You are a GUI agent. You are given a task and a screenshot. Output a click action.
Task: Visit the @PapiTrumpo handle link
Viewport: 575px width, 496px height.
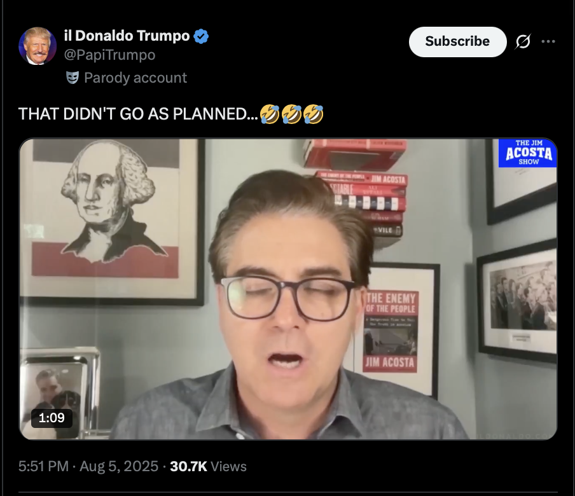tap(109, 55)
